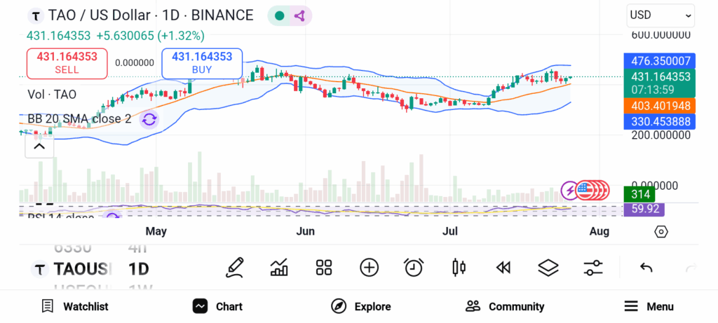Viewport: 718px width, 323px height.
Task: Switch to the Chart tab
Action: (x=217, y=306)
